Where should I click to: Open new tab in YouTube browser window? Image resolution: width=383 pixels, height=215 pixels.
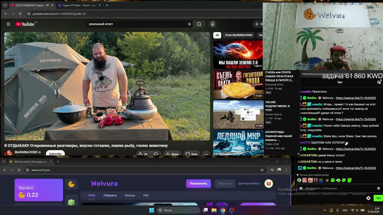click(107, 5)
